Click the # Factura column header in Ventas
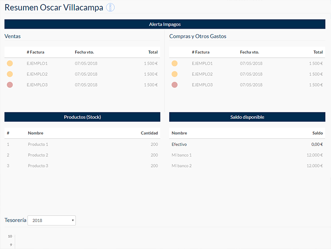 pos(35,52)
